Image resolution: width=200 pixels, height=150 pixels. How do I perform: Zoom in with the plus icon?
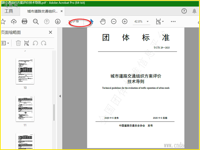point(124,21)
